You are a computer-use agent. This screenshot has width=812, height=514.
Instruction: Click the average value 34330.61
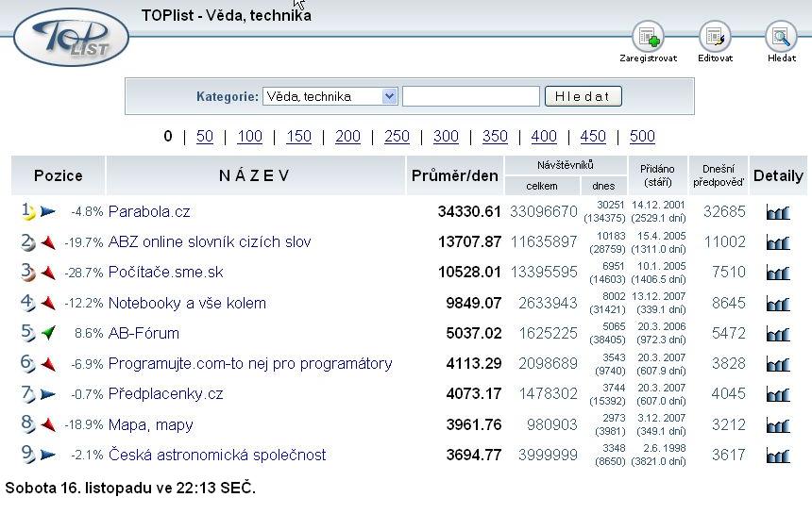pos(469,211)
